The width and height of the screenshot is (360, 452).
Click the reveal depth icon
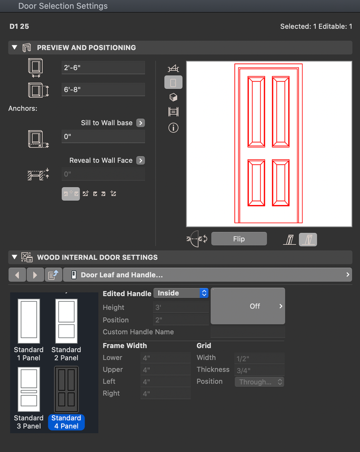click(38, 174)
